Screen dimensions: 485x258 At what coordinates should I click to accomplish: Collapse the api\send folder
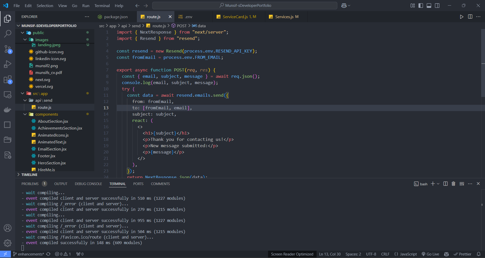pos(25,100)
